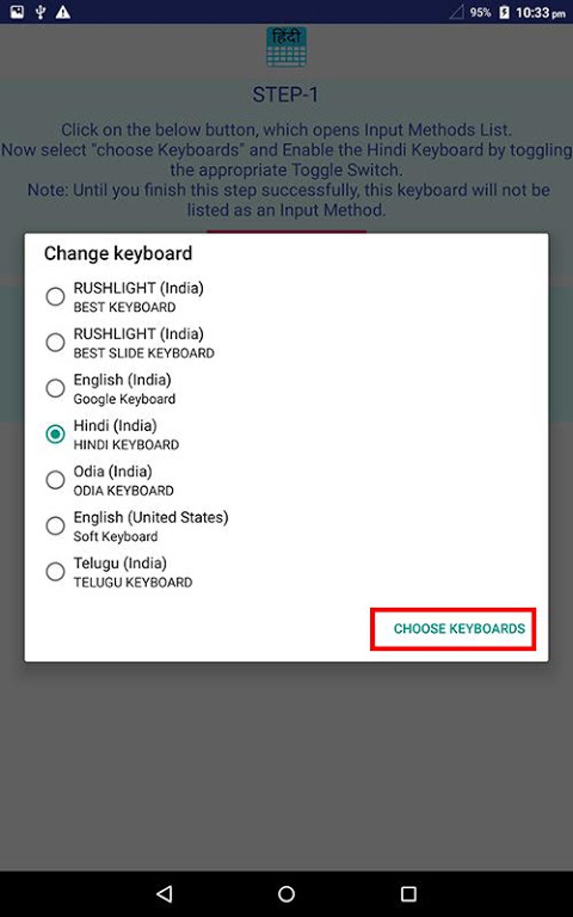
Task: Select English (India) Google Keyboard
Action: click(55, 388)
